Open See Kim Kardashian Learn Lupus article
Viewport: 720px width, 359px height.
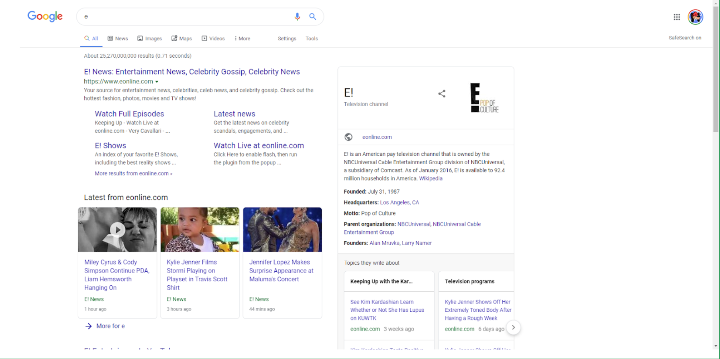(x=387, y=310)
